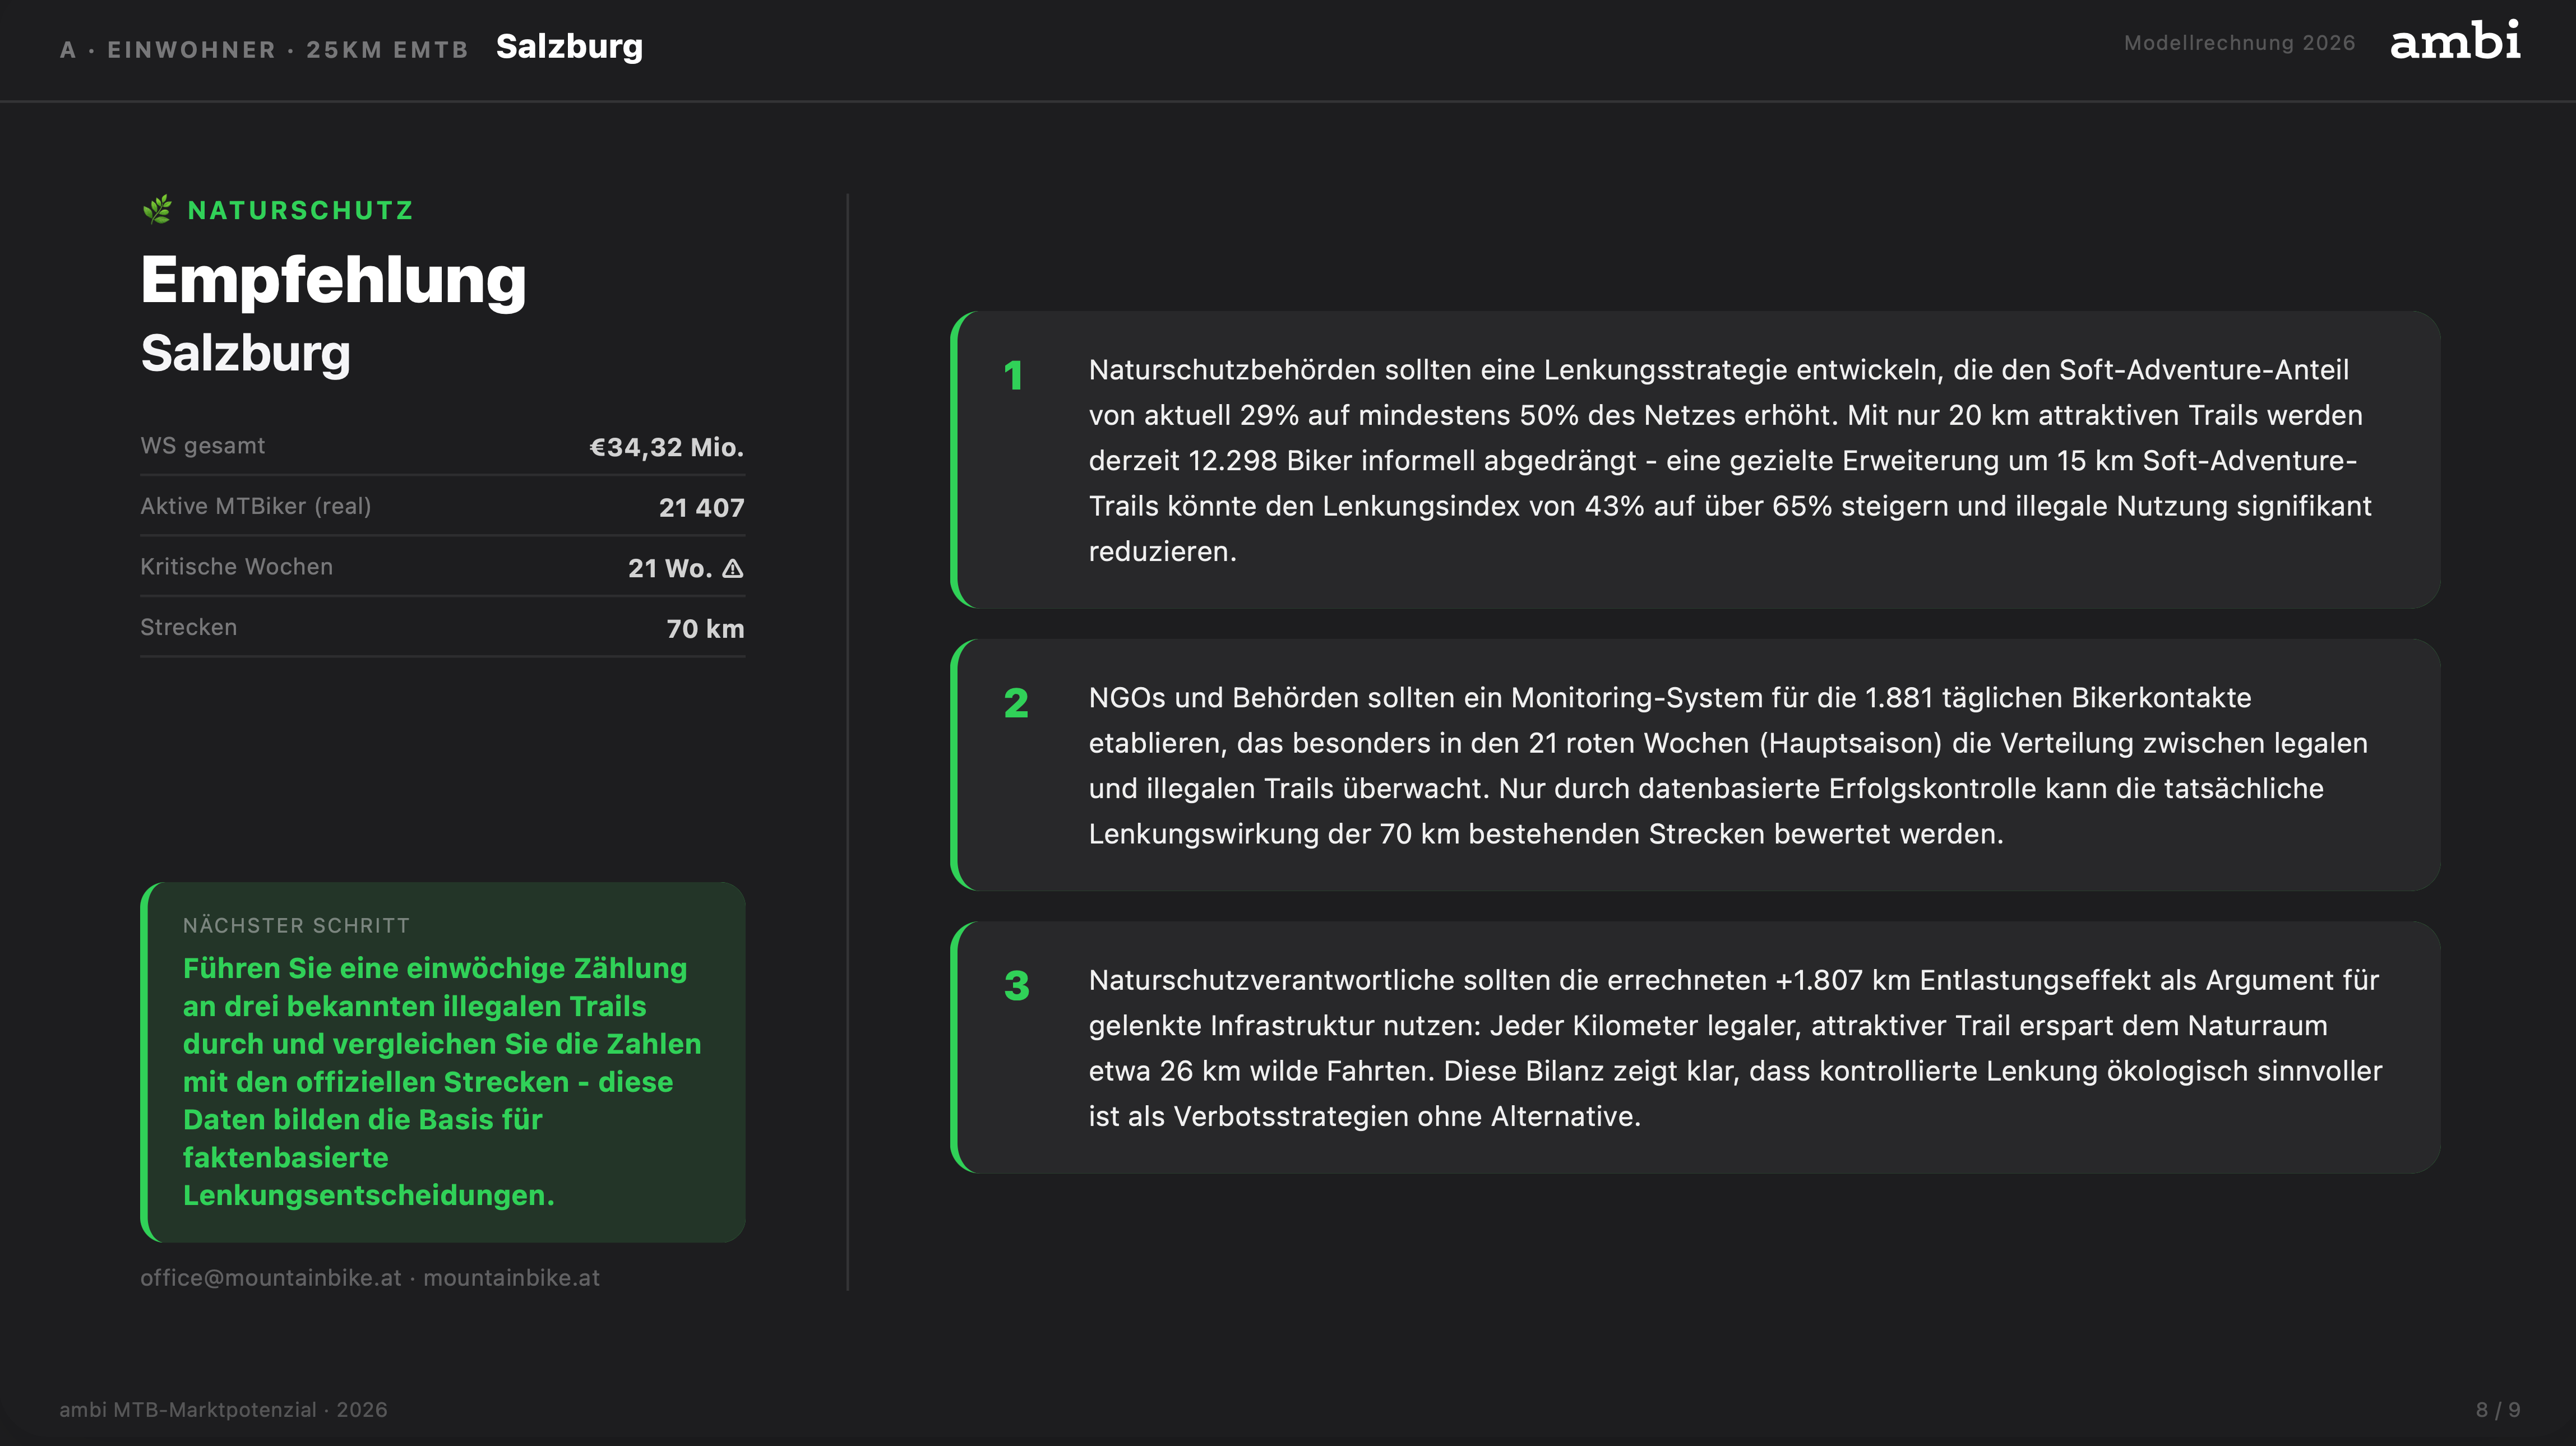Click the Nächster Schritt green callout box
The width and height of the screenshot is (2576, 1446).
(443, 1062)
